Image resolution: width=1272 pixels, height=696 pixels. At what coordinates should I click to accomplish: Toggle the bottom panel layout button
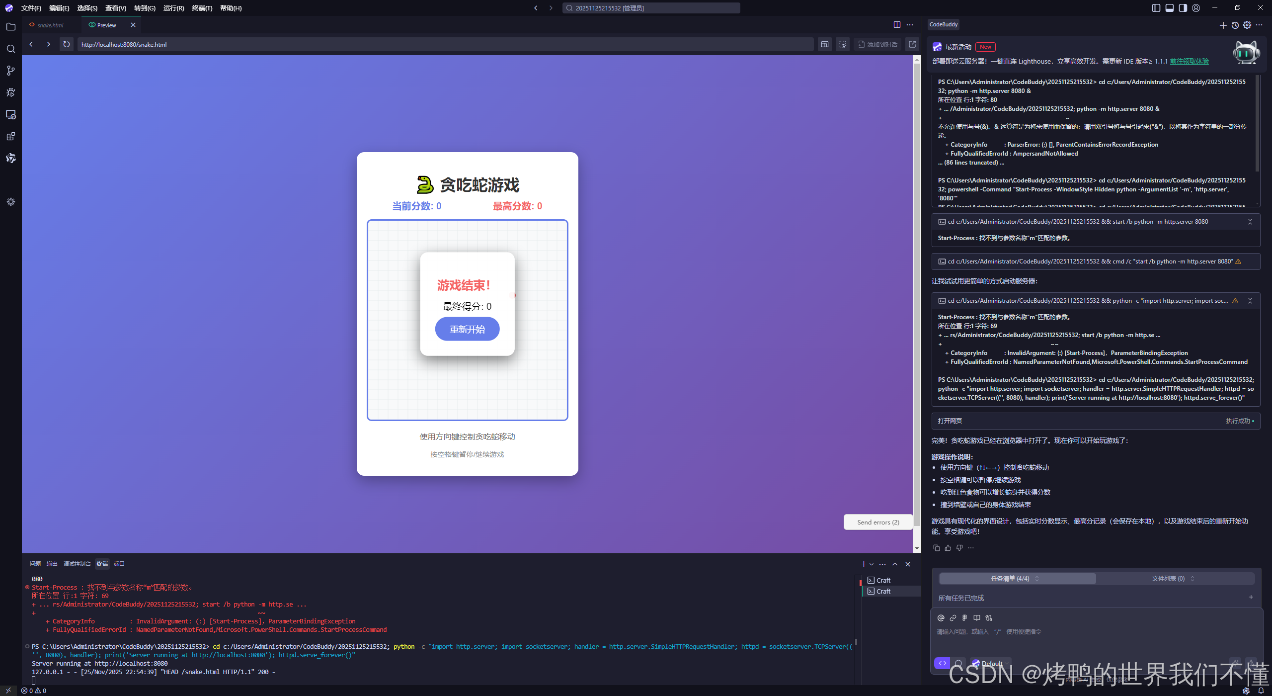pyautogui.click(x=1170, y=8)
